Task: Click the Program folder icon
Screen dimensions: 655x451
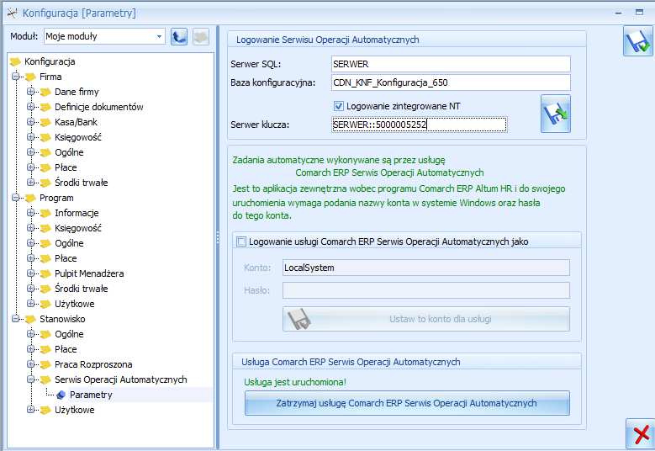Action: coord(30,198)
